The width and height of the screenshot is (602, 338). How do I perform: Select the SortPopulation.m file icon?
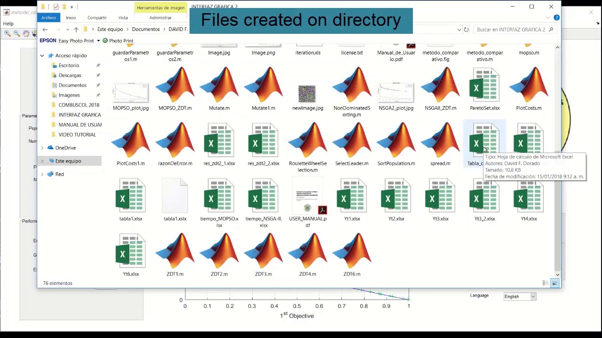(396, 140)
